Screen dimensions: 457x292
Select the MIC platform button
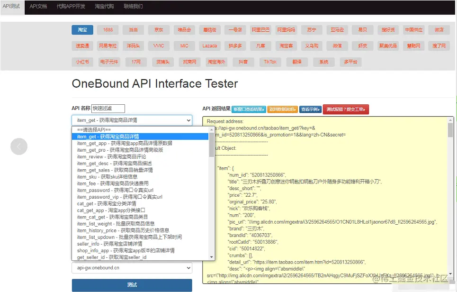coord(184,46)
